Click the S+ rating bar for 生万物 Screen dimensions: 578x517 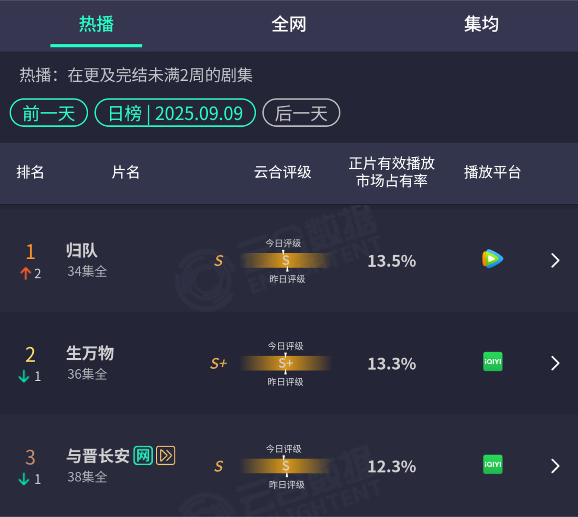click(286, 363)
